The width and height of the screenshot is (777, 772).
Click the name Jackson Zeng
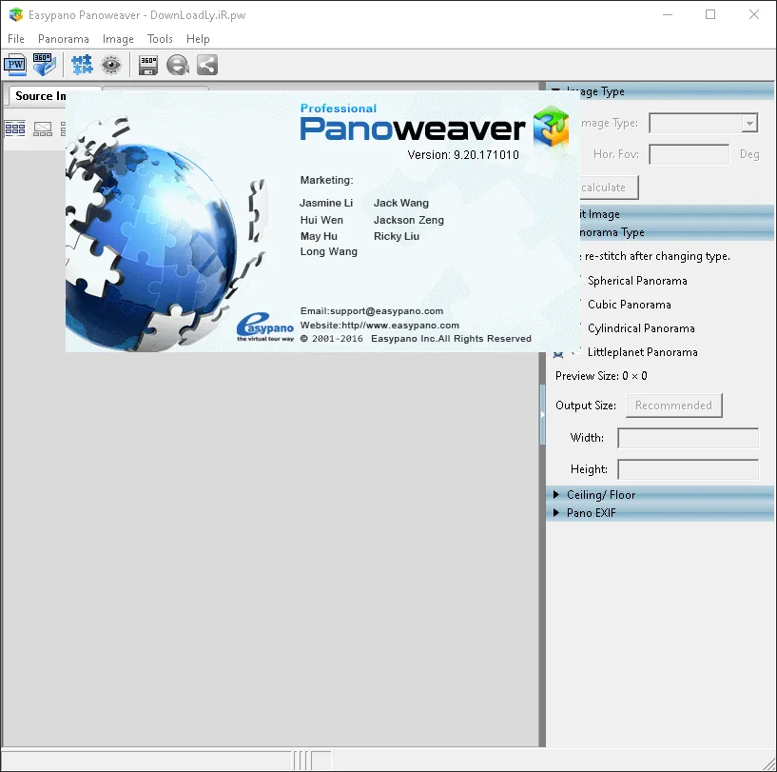[x=409, y=220]
